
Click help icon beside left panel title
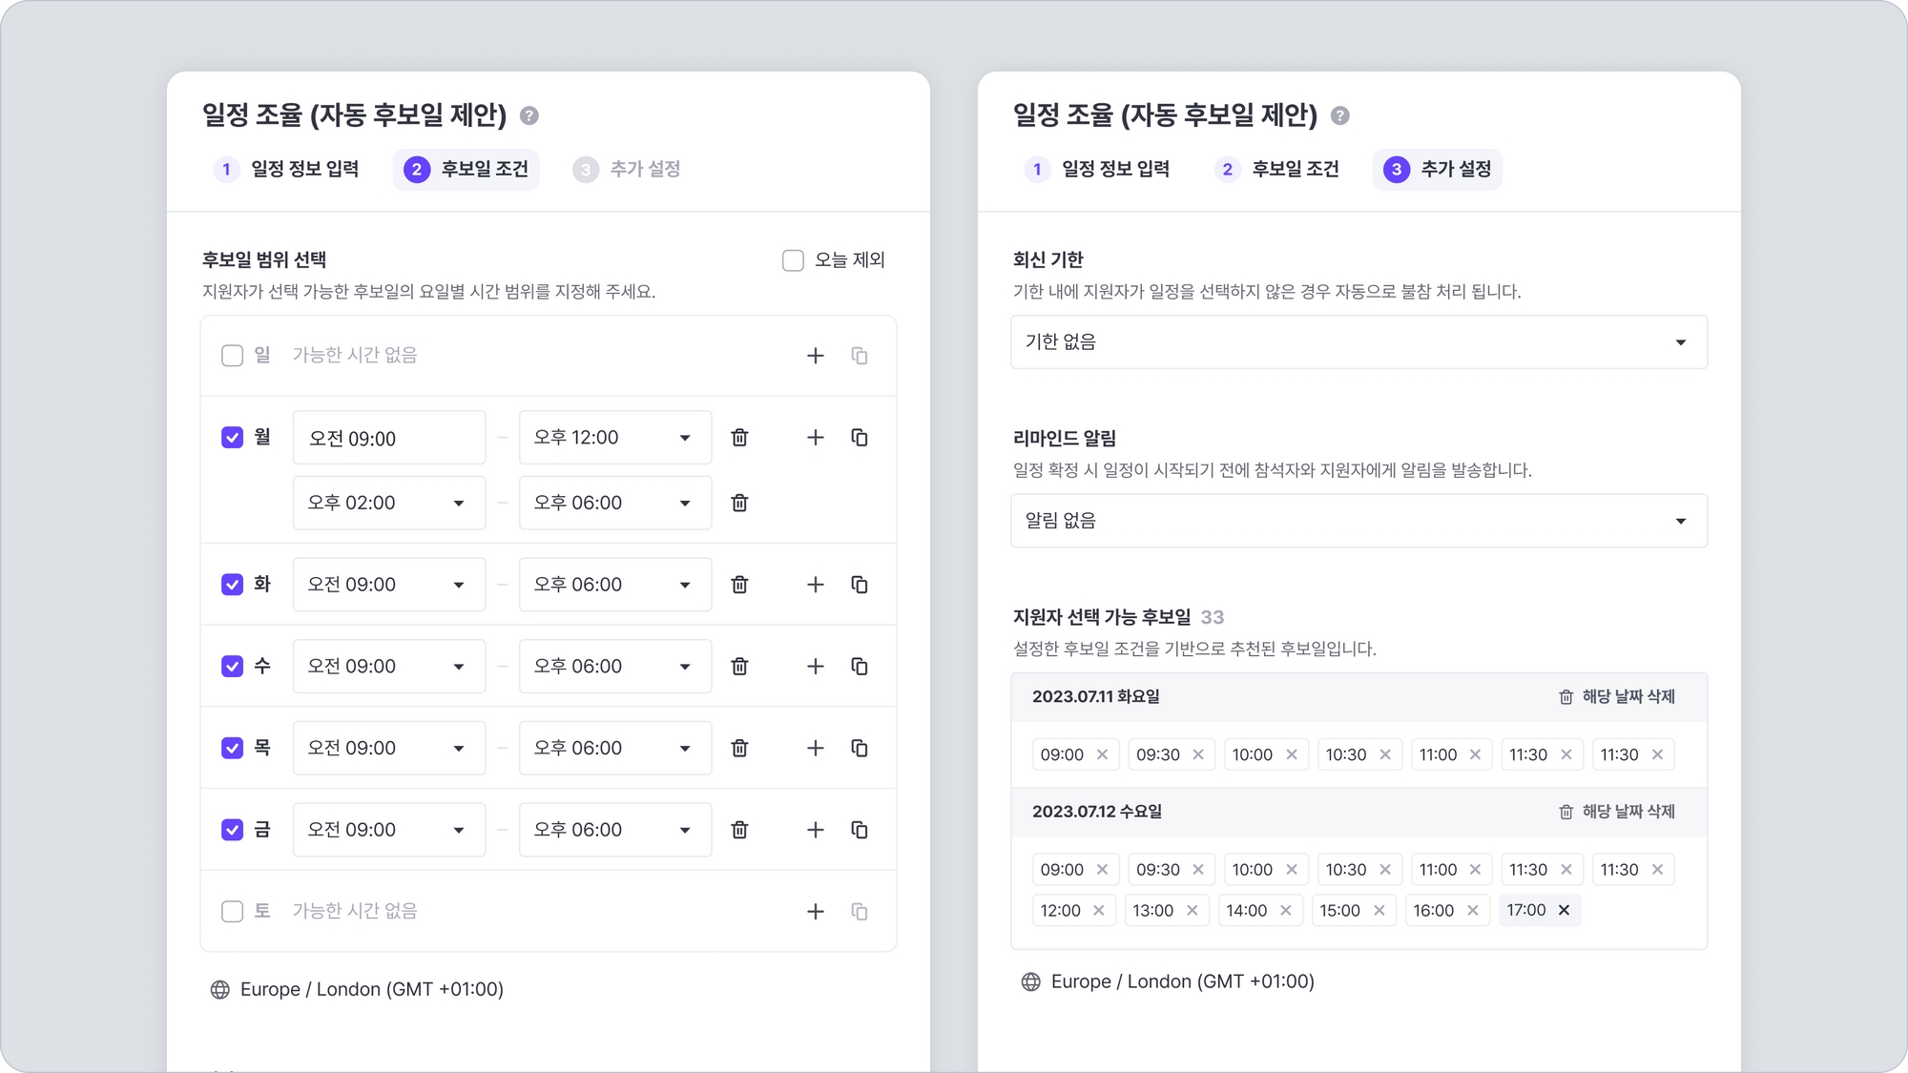[x=529, y=115]
